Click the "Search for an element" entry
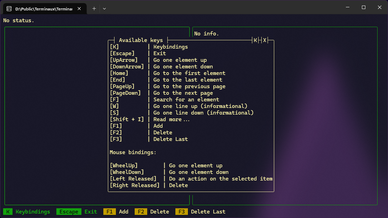This screenshot has width=388, height=218. pos(186,100)
